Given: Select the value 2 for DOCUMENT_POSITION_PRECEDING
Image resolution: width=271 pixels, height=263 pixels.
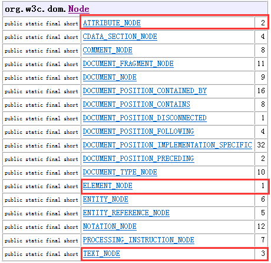Looking at the screenshot, I should click(x=263, y=159).
